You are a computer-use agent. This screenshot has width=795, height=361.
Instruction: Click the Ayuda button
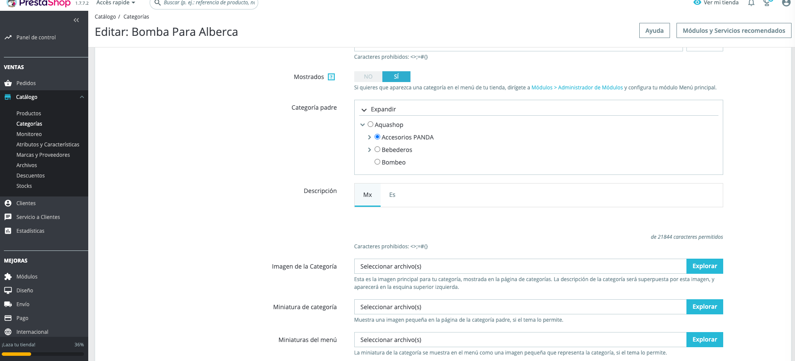pos(654,31)
